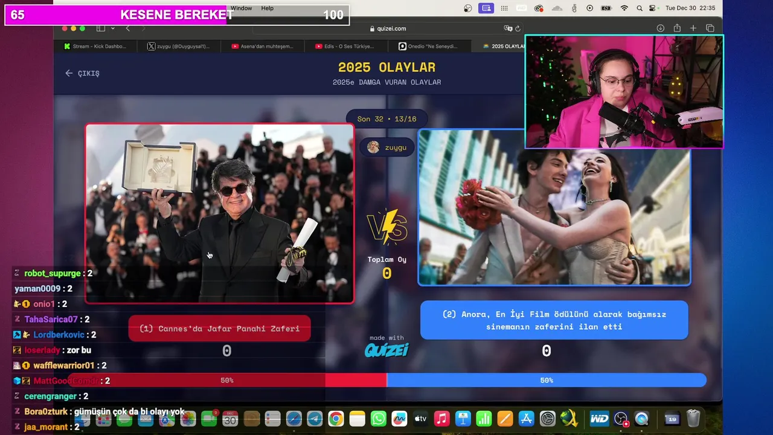Open the Window menu
Image resolution: width=773 pixels, height=435 pixels.
pyautogui.click(x=241, y=8)
